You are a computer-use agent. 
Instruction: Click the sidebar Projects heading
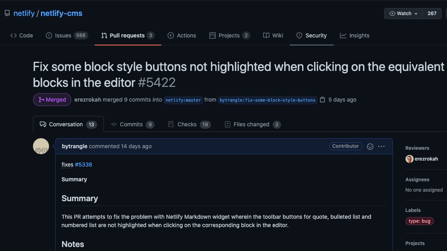(x=415, y=243)
